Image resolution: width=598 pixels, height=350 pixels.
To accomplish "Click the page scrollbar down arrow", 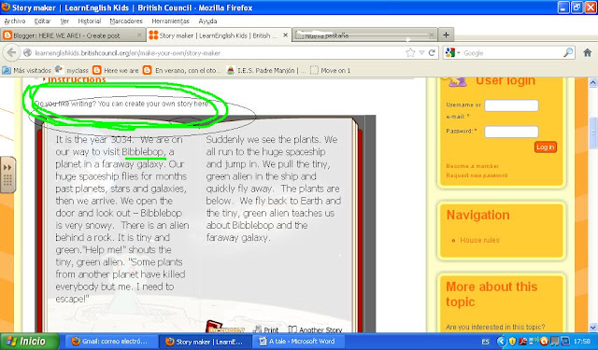I will (x=593, y=328).
